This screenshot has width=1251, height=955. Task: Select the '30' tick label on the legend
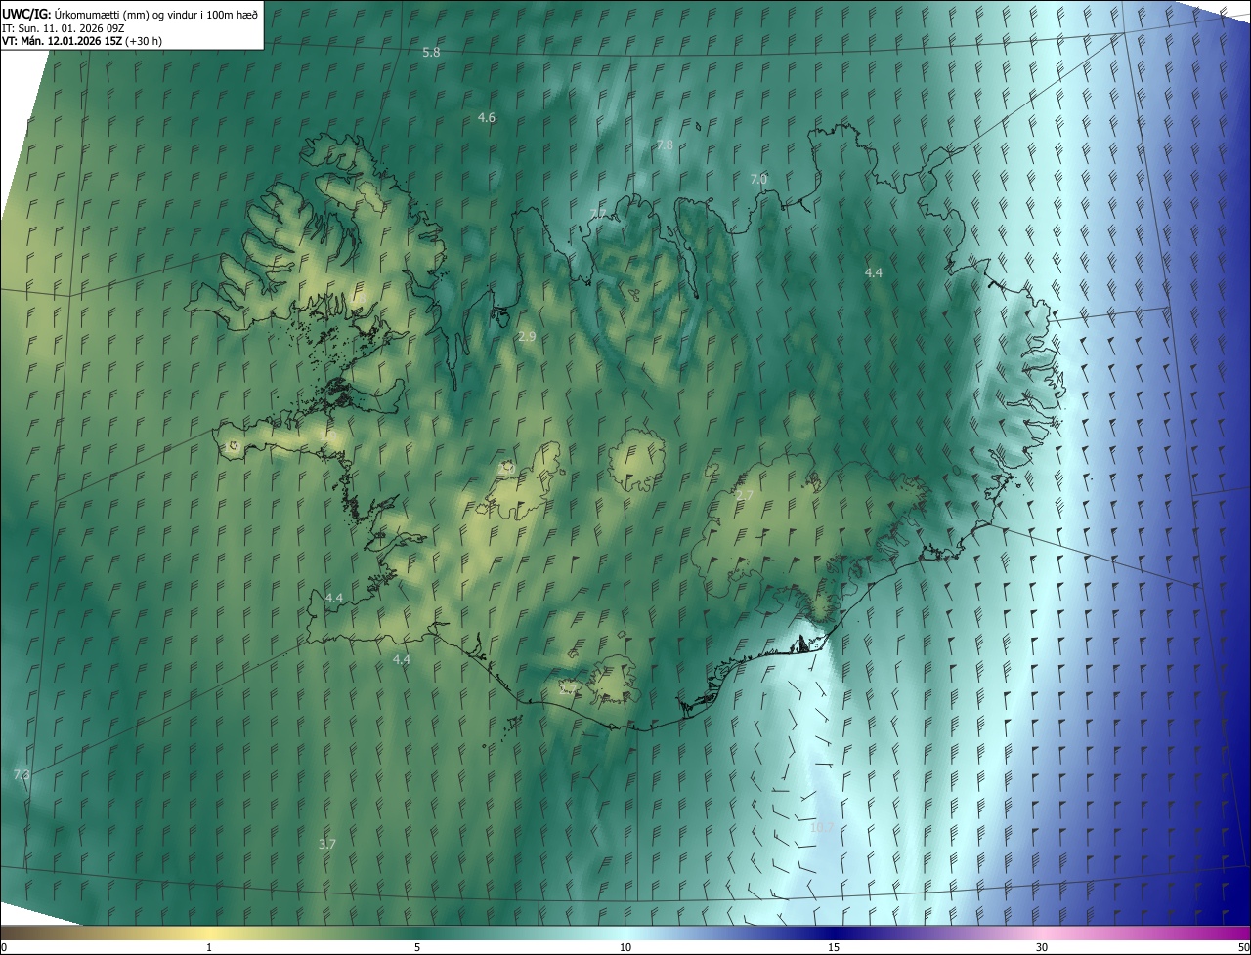pyautogui.click(x=1042, y=947)
